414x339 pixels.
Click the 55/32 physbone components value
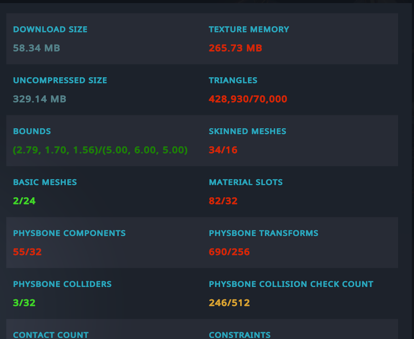27,252
